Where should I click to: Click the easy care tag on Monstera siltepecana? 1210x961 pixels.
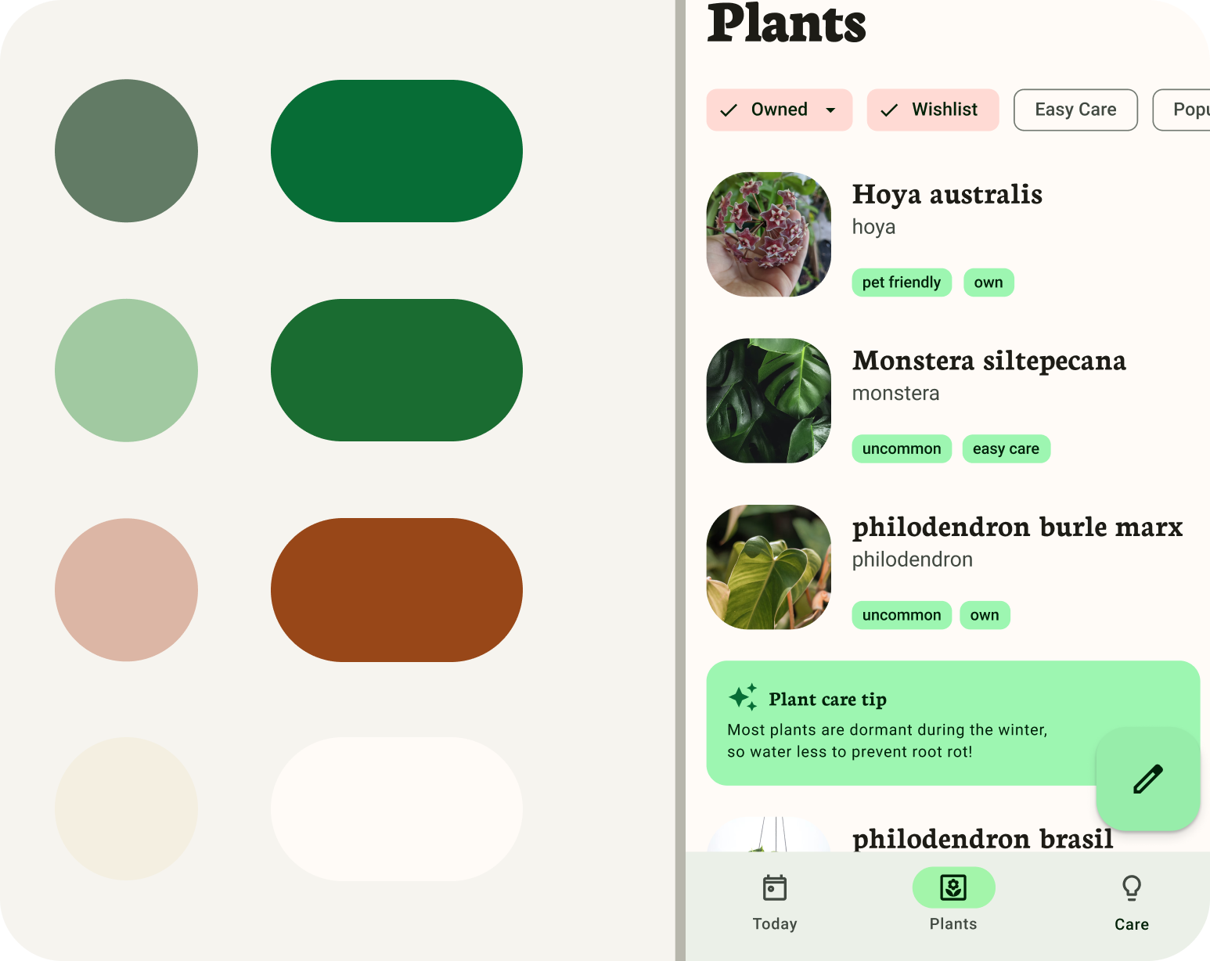[1007, 448]
